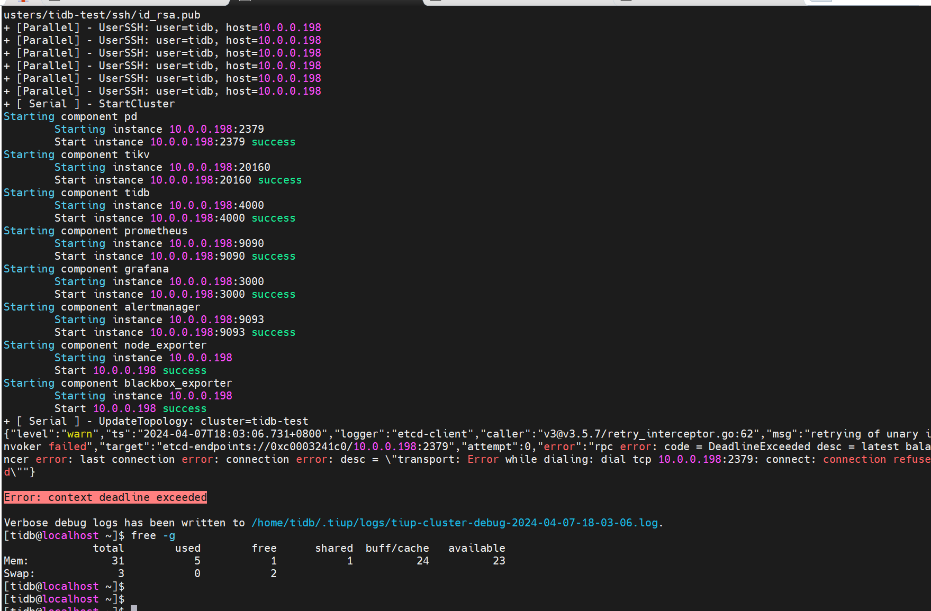Click "Starting component blackbox_exporter" line
Viewport: 931px width, 611px height.
pyautogui.click(x=118, y=383)
